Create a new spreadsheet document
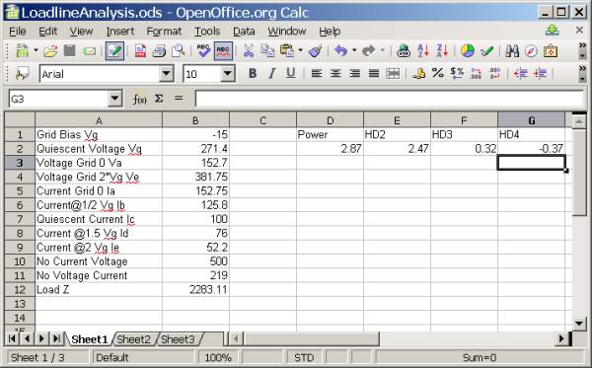Viewport: 592px width, 368px height. [22, 50]
